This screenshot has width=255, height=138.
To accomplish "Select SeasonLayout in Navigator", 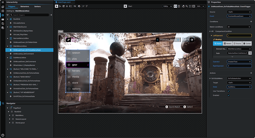I will 21,119.
